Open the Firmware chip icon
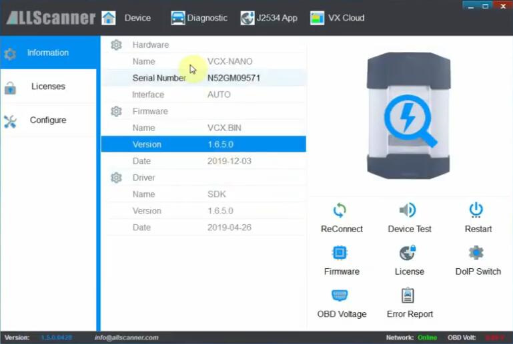The image size is (513, 344). (340, 253)
